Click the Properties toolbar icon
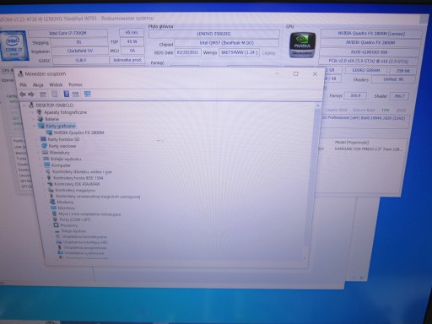Image resolution: width=432 pixels, height=324 pixels. (x=55, y=94)
